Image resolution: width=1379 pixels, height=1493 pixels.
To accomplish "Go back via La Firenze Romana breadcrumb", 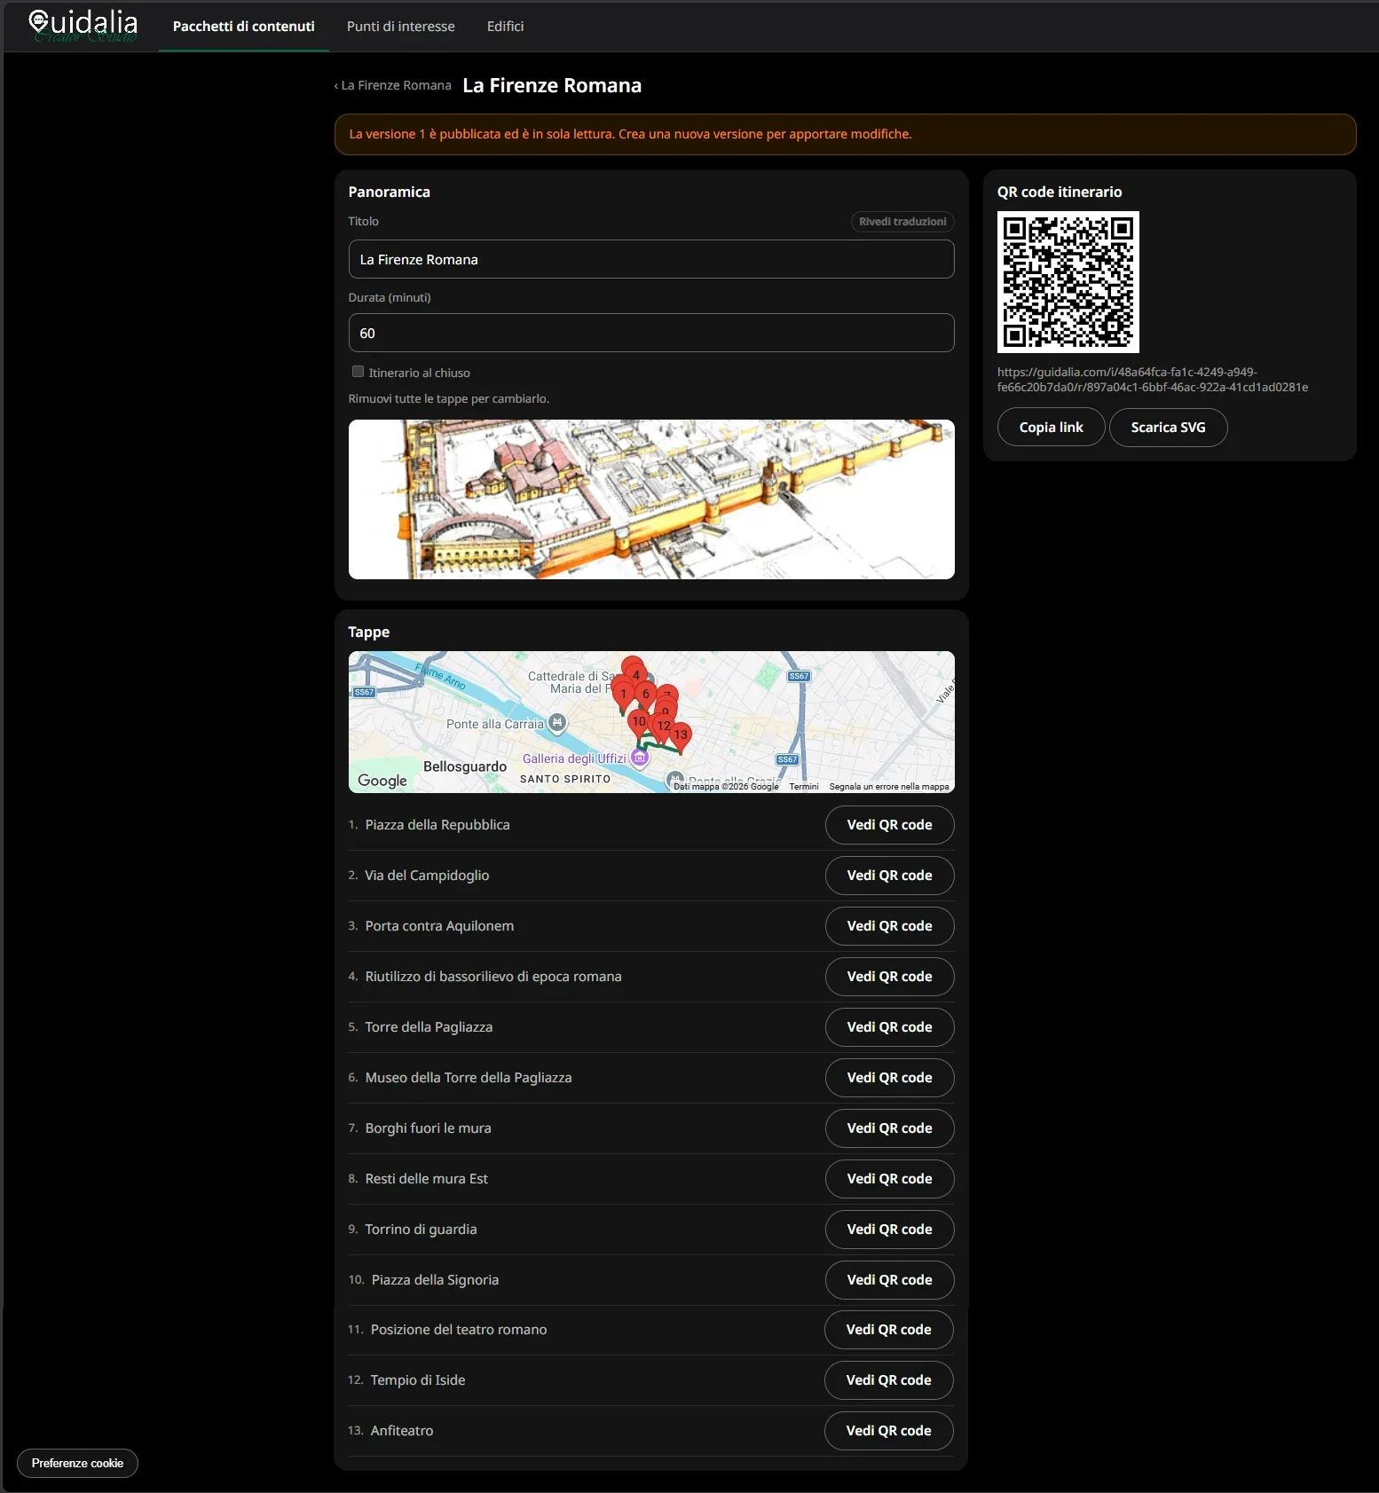I will 392,85.
